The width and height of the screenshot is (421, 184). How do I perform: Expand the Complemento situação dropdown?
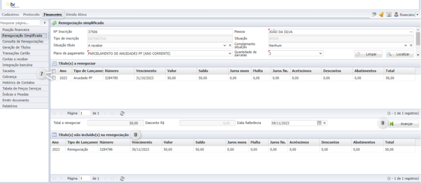[406, 46]
